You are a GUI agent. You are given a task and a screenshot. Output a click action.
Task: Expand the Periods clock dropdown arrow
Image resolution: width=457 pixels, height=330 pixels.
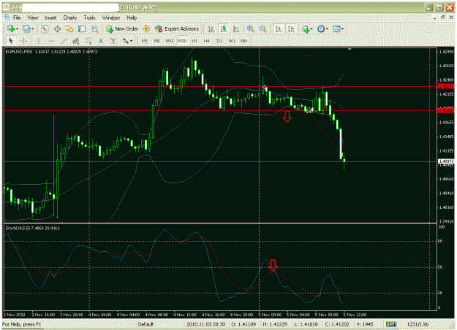click(x=327, y=28)
